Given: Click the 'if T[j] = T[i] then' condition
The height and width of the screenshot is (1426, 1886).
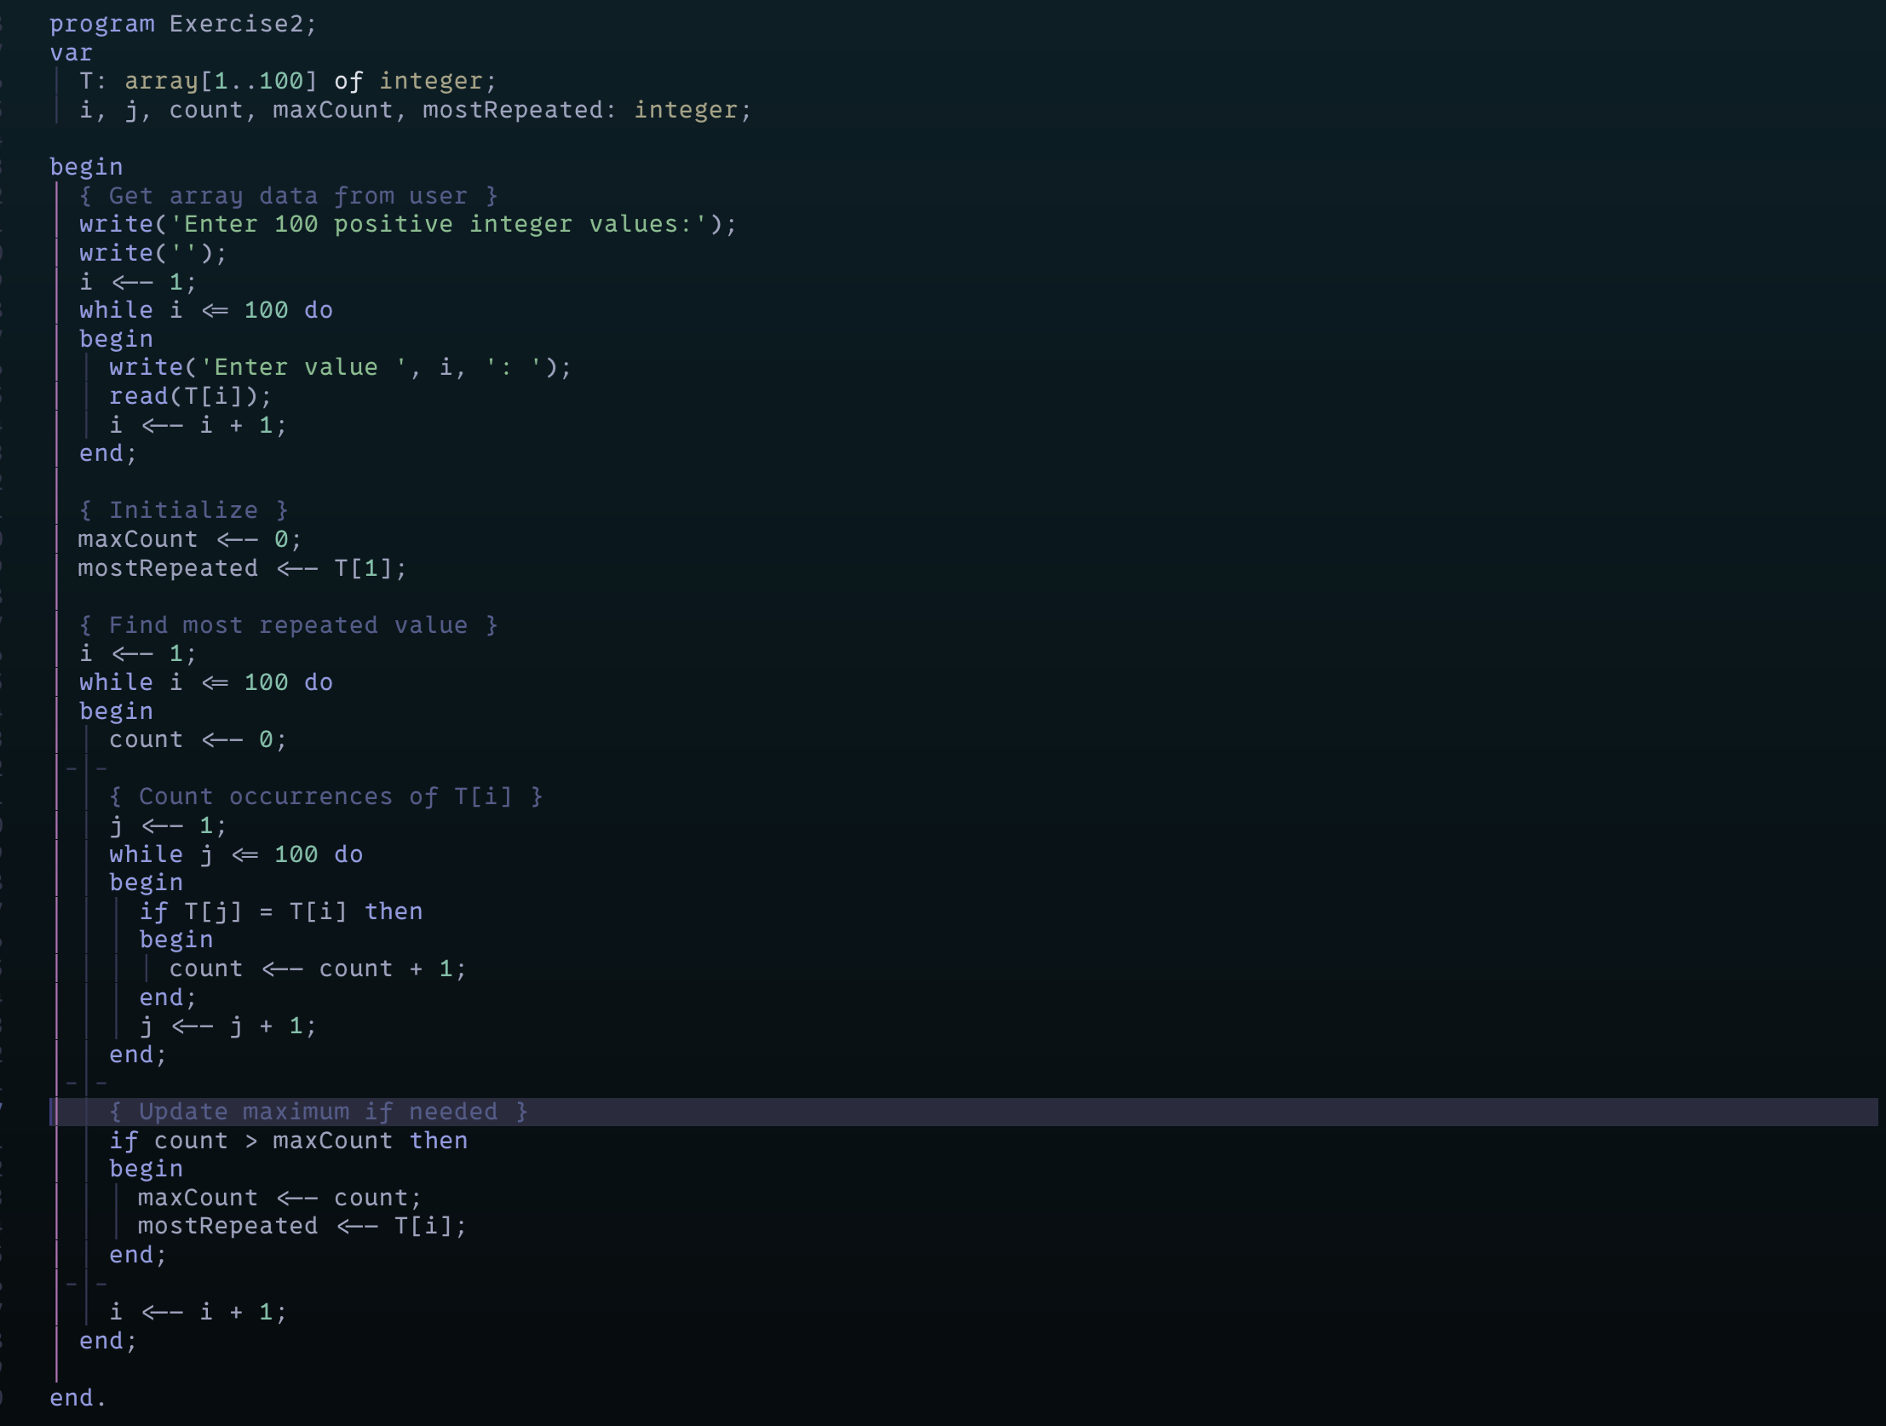Looking at the screenshot, I should [280, 911].
